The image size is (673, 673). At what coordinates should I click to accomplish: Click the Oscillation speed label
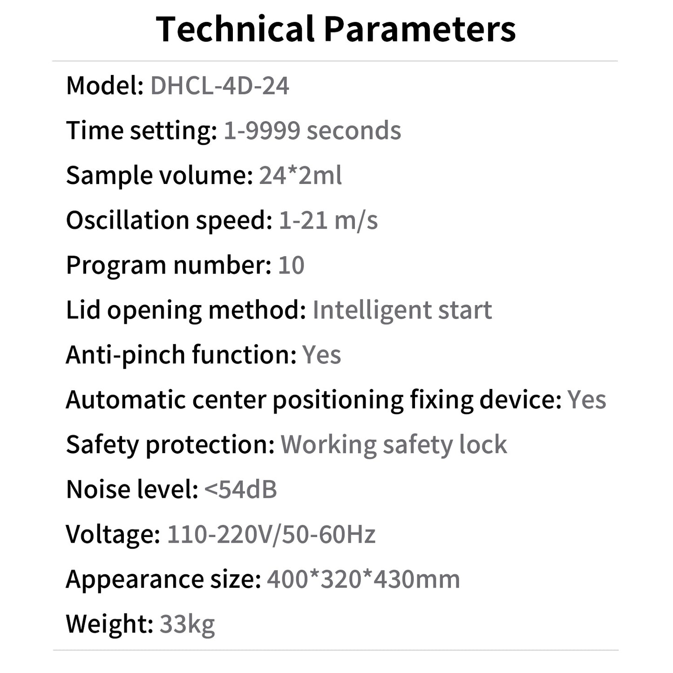tap(169, 220)
